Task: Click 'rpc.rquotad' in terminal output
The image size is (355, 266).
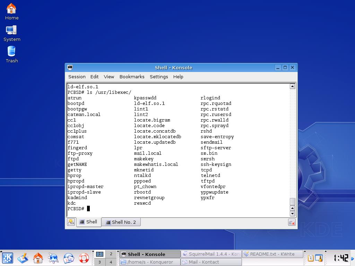Action: (216, 104)
